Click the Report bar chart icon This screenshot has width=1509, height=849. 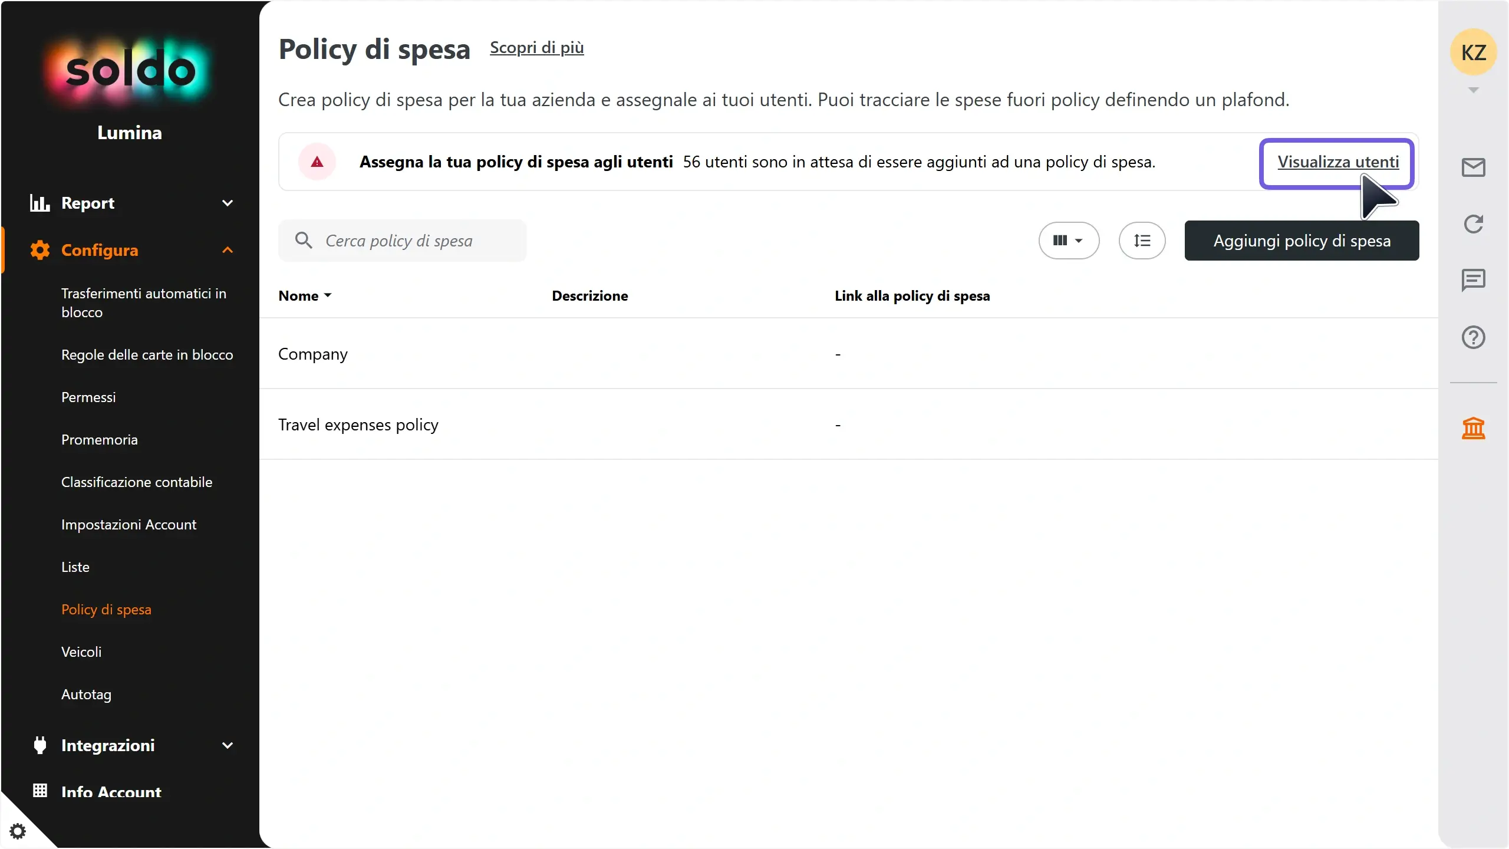click(39, 203)
